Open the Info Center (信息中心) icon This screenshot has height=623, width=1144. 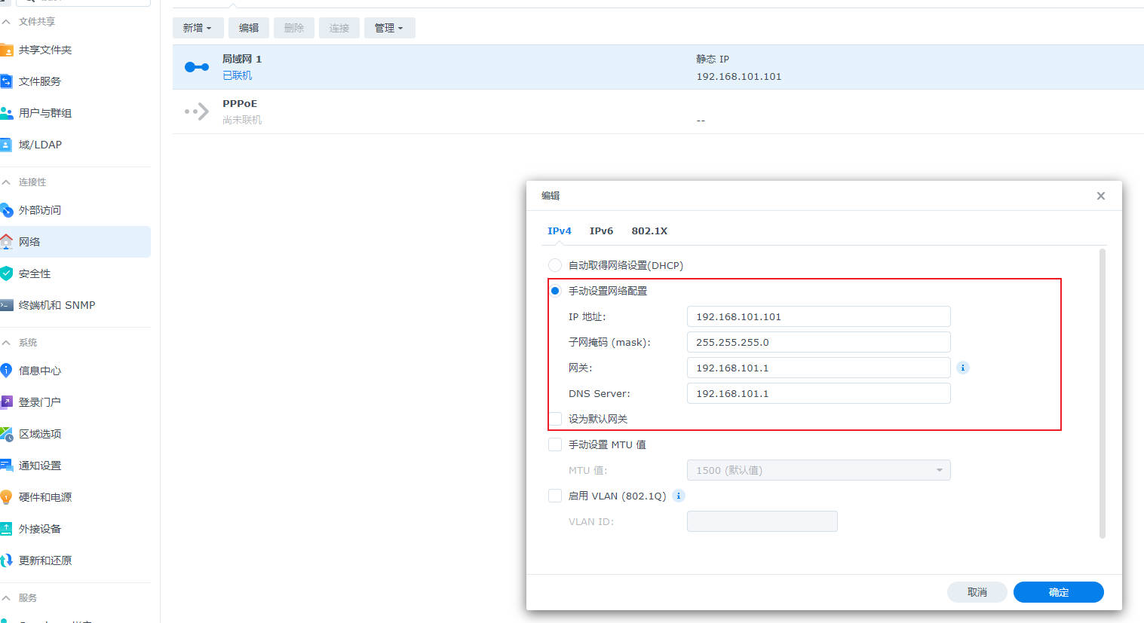pos(6,371)
